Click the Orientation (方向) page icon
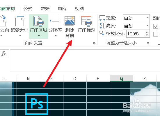Screen dimensions: 160x116 pyautogui.click(x=3, y=21)
